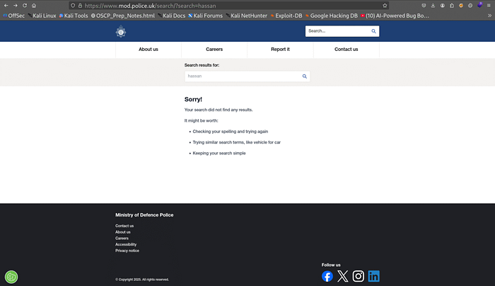Go forward with the browser forward arrow
The width and height of the screenshot is (495, 286).
(16, 6)
